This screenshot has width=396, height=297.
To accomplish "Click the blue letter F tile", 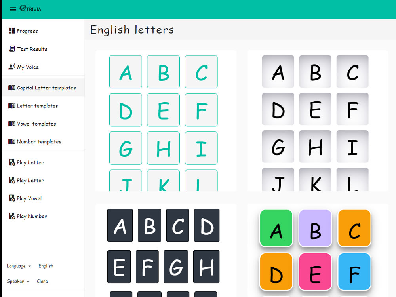I will coord(354,272).
